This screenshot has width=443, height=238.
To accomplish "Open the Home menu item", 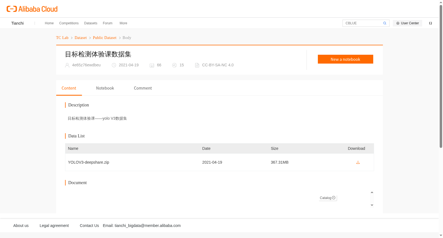I will point(49,23).
